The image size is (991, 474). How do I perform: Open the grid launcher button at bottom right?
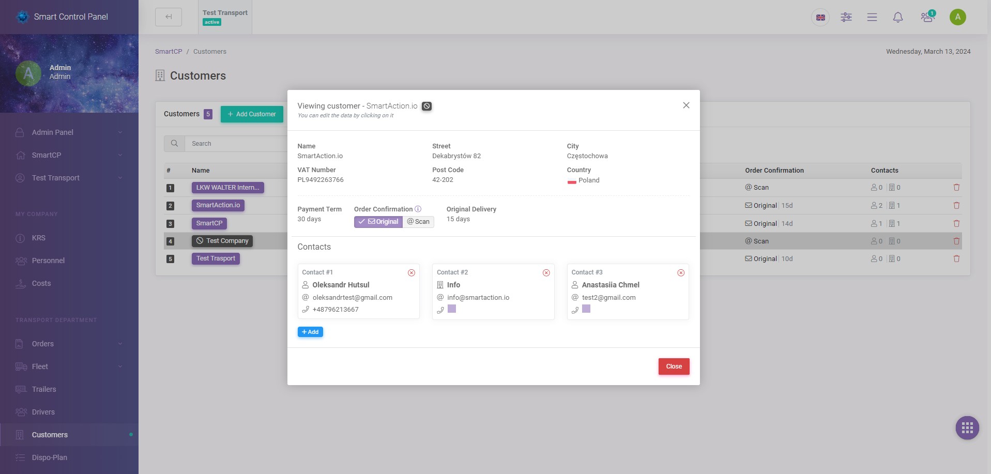click(x=967, y=427)
